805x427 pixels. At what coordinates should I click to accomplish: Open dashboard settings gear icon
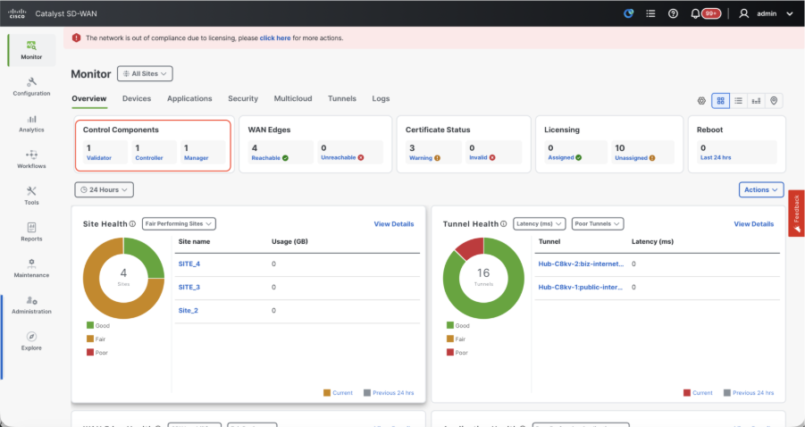point(701,101)
